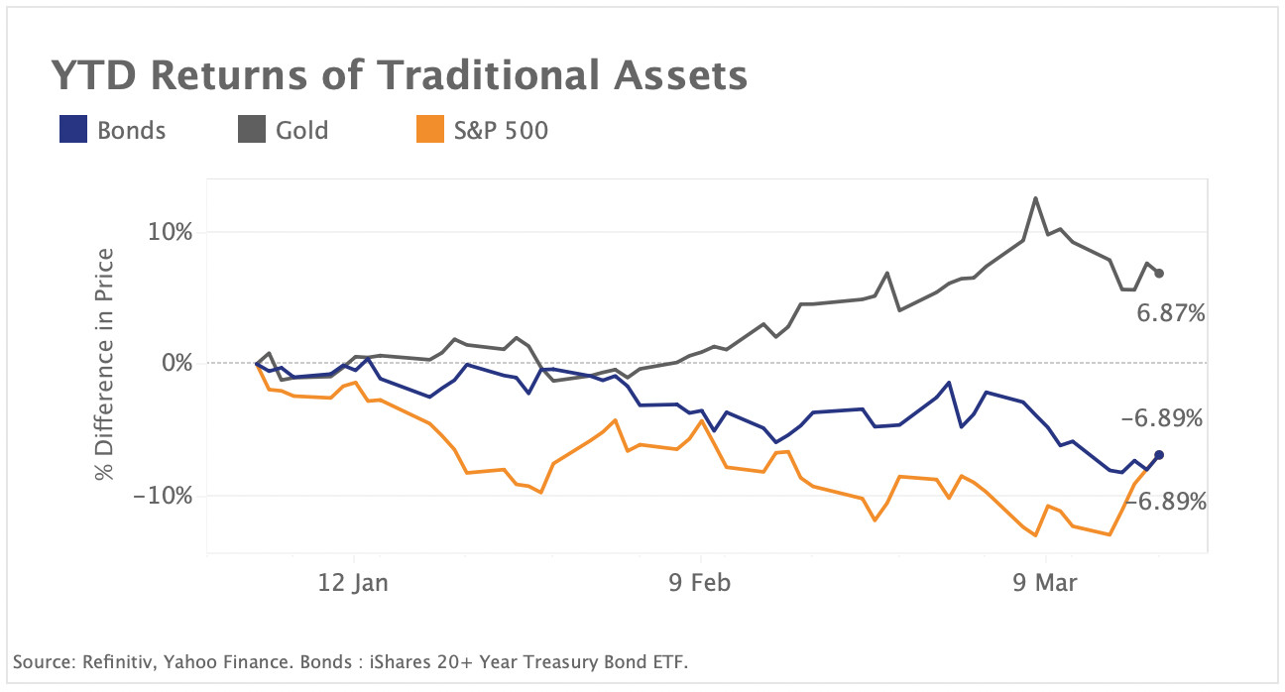Select the 9 Feb x-axis label
Viewport: 1285px width, 692px height.
[700, 582]
